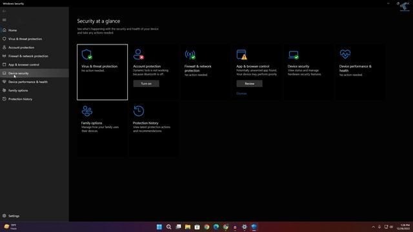
Task: Open Device security in the sidebar
Action: point(34,73)
